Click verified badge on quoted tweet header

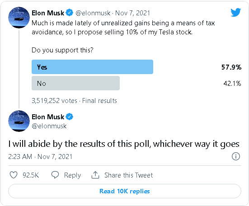[x=70, y=13]
